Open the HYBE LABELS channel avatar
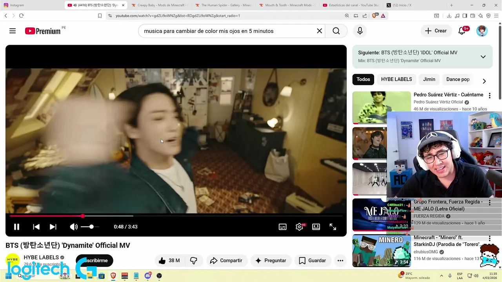This screenshot has height=282, width=502. 13,259
